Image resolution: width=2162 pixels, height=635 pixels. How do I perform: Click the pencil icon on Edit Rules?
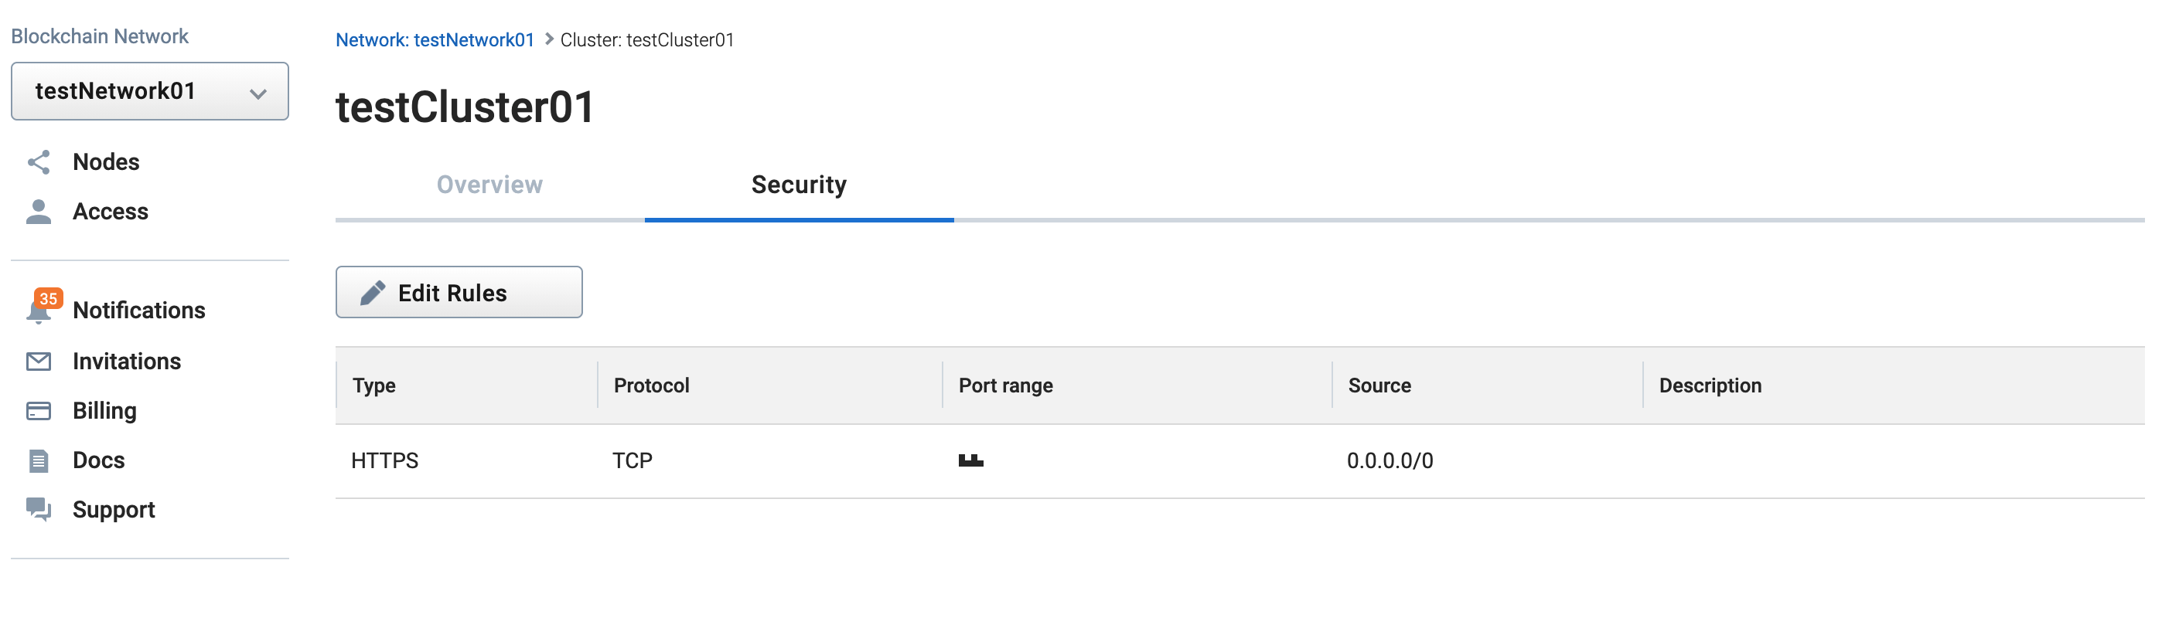point(373,293)
